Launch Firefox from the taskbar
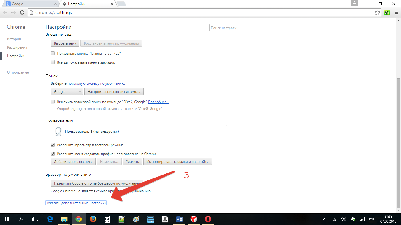The image size is (401, 225). click(93, 219)
